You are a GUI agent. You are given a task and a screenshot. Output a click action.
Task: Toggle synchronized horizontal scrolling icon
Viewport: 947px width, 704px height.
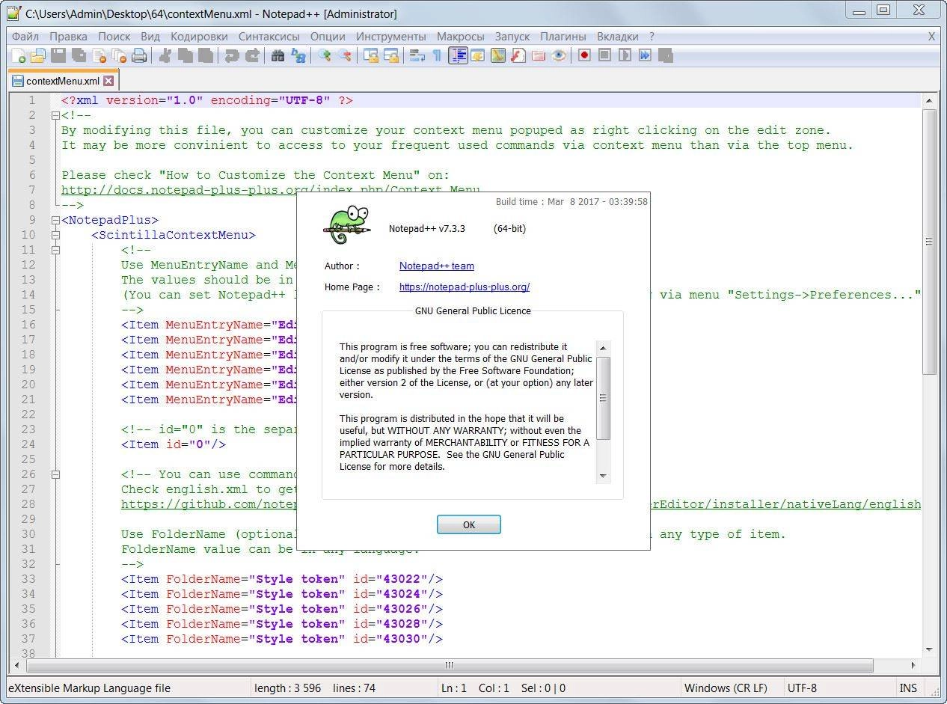coord(390,55)
